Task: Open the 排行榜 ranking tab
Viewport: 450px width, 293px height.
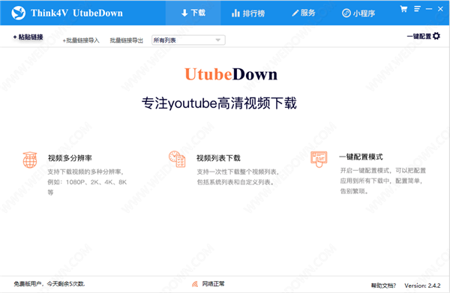Action: [x=248, y=13]
